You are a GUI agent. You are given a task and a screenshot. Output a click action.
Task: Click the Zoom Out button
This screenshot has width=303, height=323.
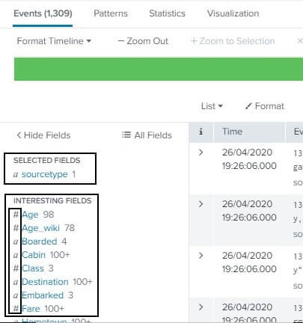point(143,41)
